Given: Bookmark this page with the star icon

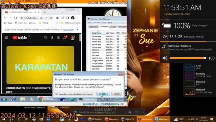Looking at the screenshot, I should pos(51,18).
